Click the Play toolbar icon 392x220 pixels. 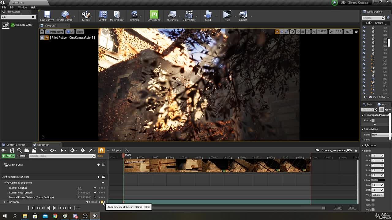pyautogui.click(x=227, y=16)
